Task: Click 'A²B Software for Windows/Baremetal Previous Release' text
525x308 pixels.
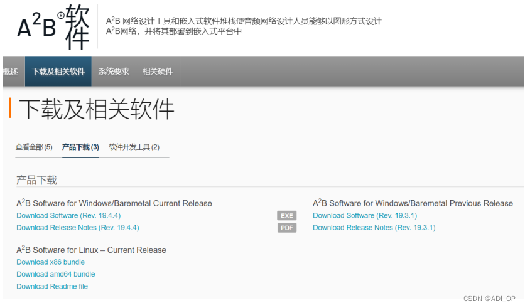Action: (413, 203)
